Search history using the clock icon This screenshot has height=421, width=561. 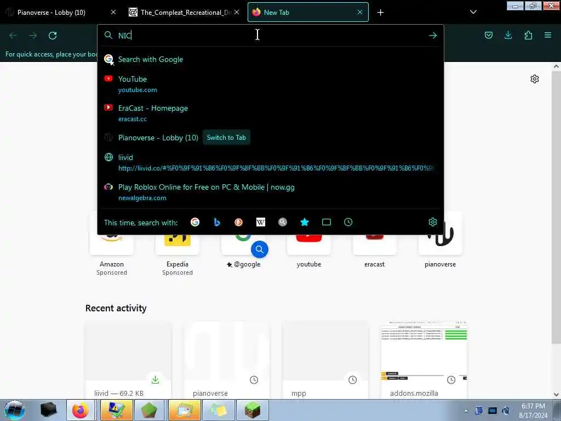tap(348, 223)
